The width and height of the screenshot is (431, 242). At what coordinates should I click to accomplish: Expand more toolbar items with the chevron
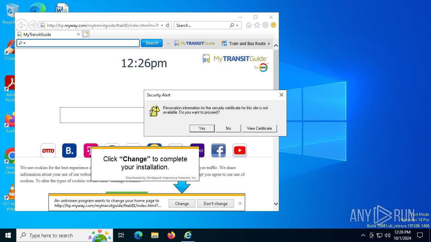click(269, 43)
